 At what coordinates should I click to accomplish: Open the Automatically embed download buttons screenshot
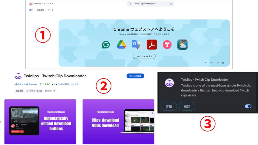(40, 122)
